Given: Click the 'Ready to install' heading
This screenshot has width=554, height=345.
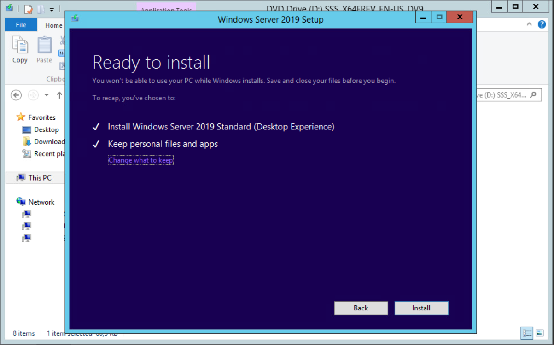Looking at the screenshot, I should pos(151,62).
